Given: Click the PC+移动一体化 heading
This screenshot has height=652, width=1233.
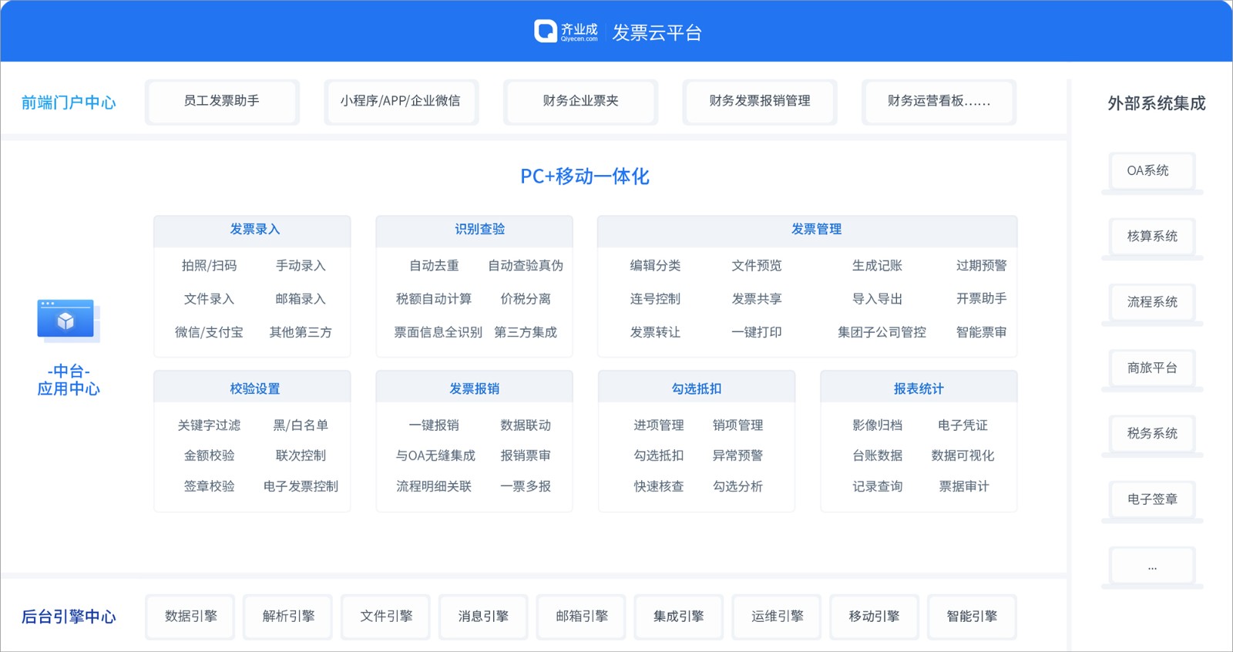Looking at the screenshot, I should tap(585, 176).
